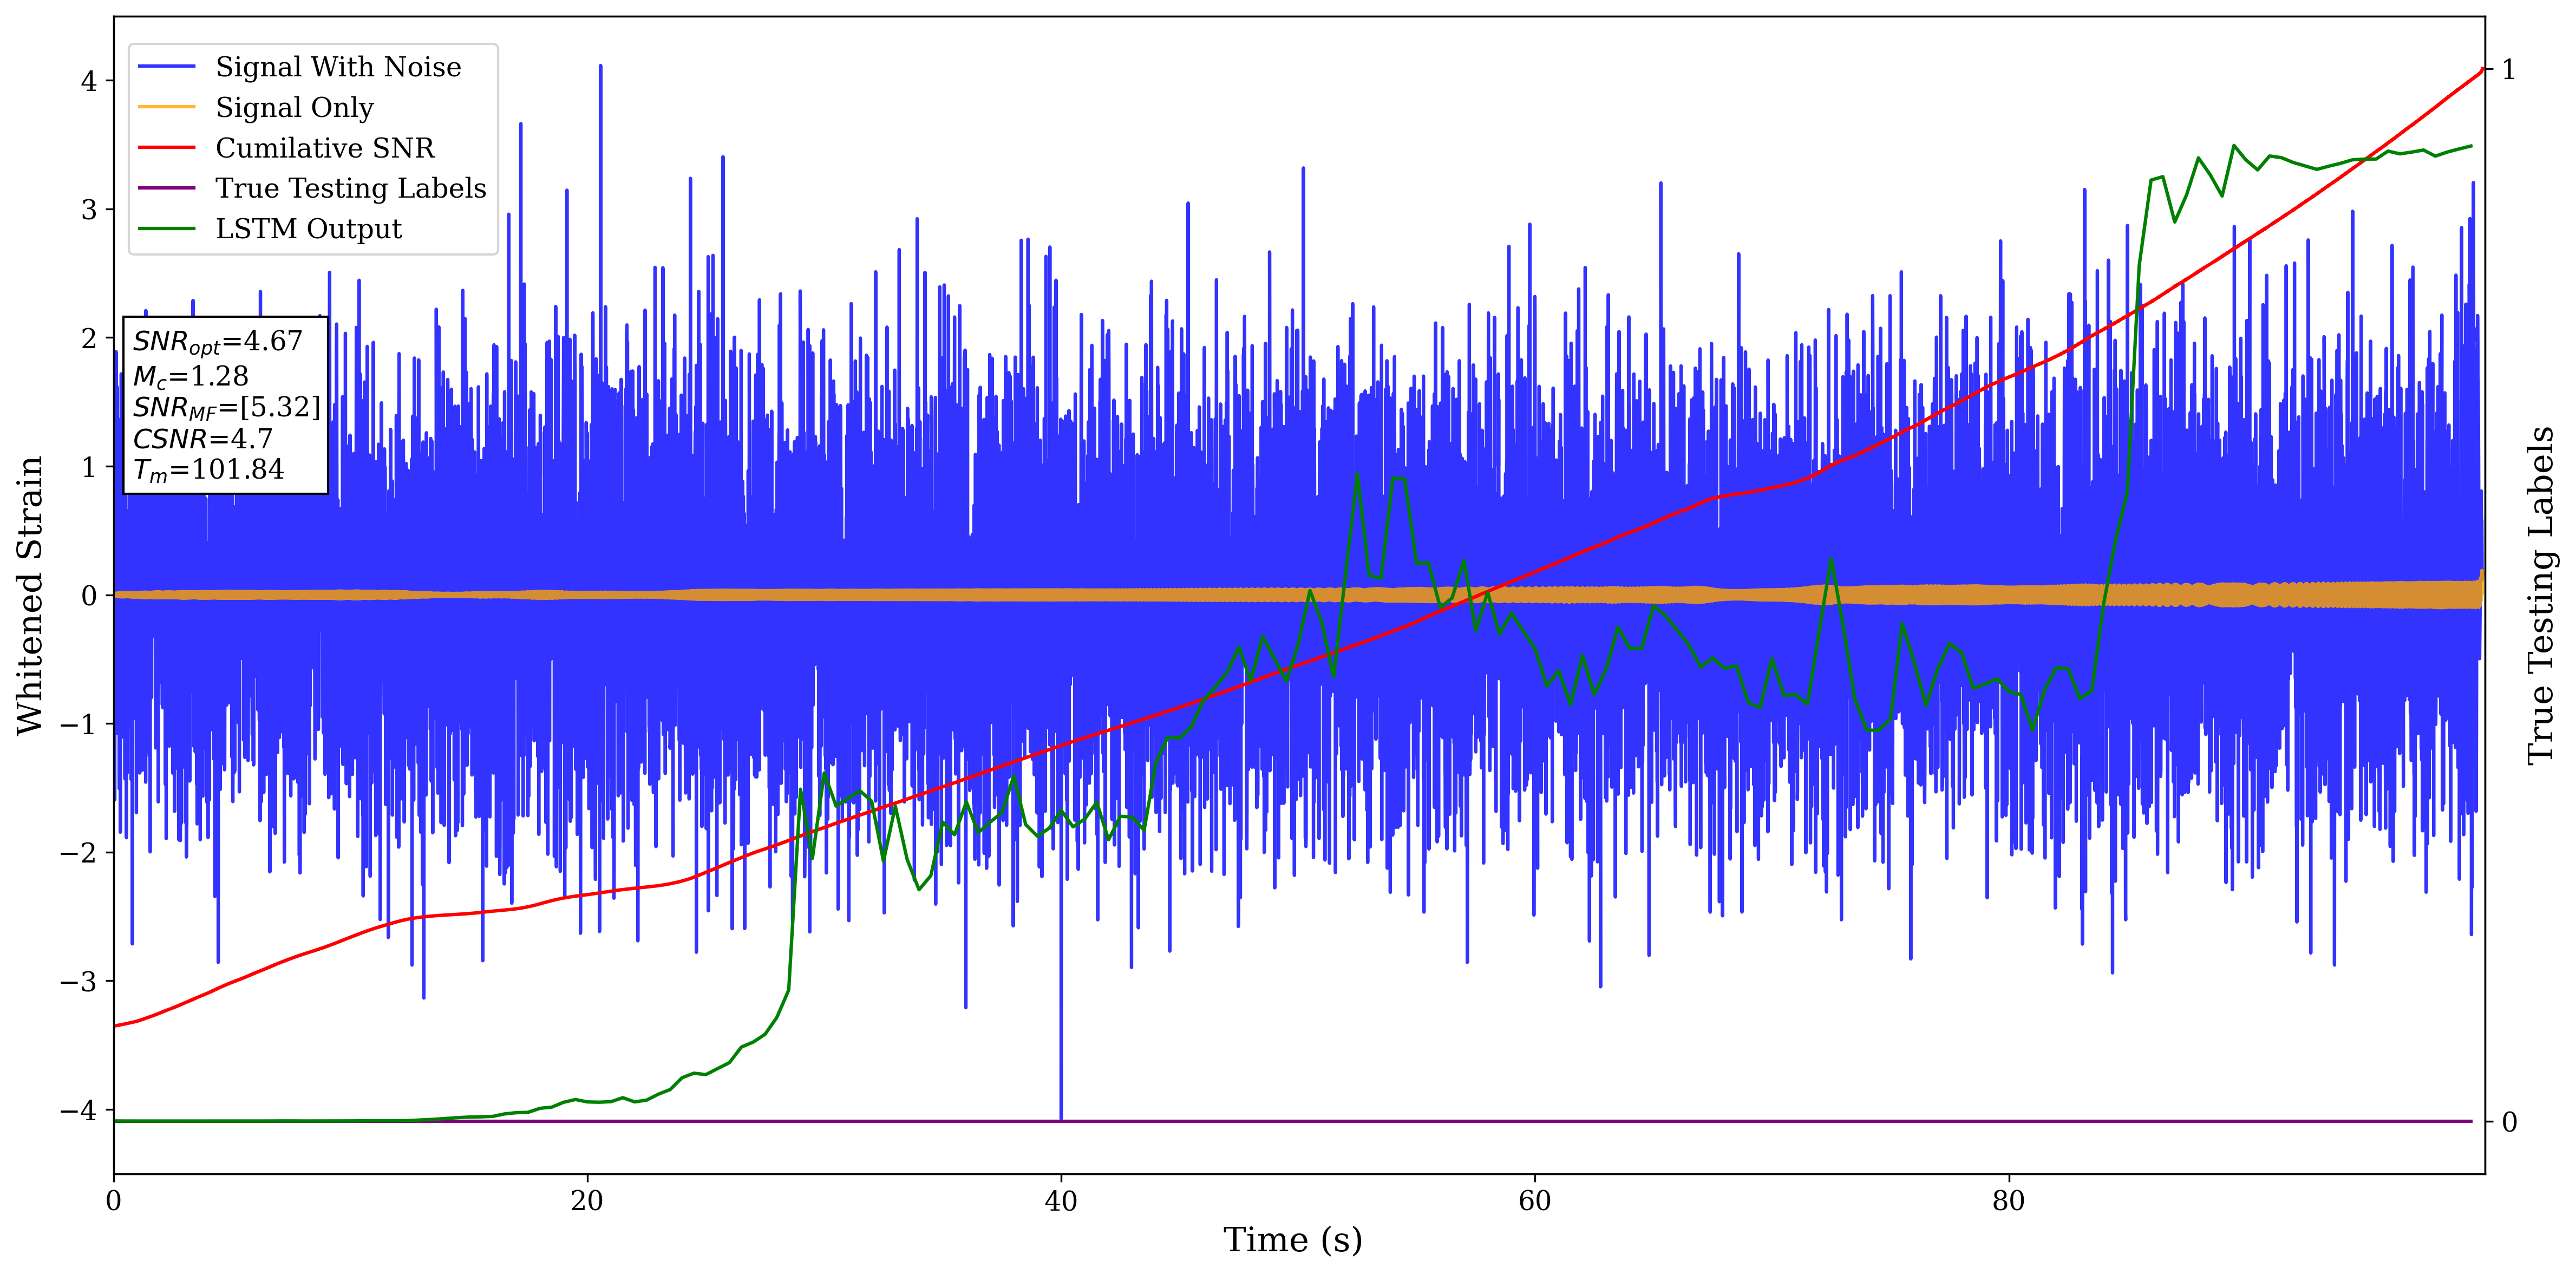Click the right 'True Testing Labels' axis label
Screen dimensions: 2576x1274
(x=2542, y=595)
